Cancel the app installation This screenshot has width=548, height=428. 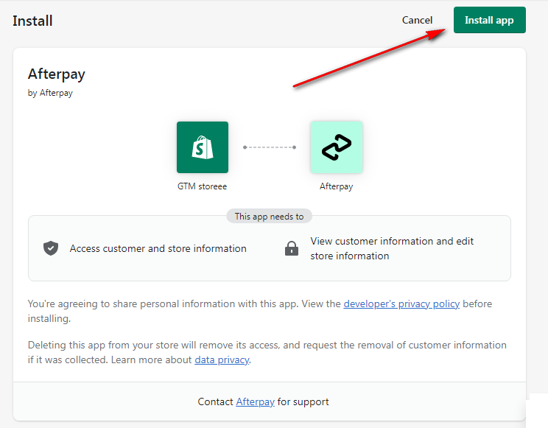coord(417,20)
